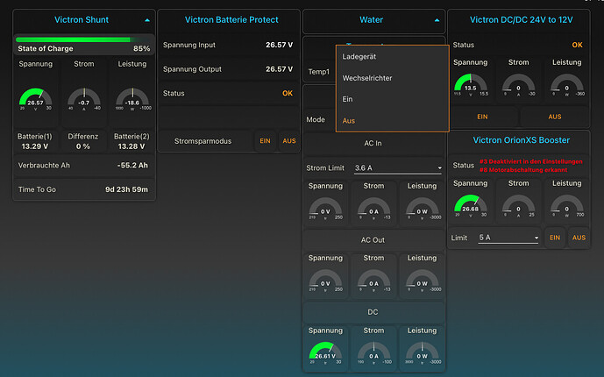Click OrionXS Leistung gauge

click(566, 206)
